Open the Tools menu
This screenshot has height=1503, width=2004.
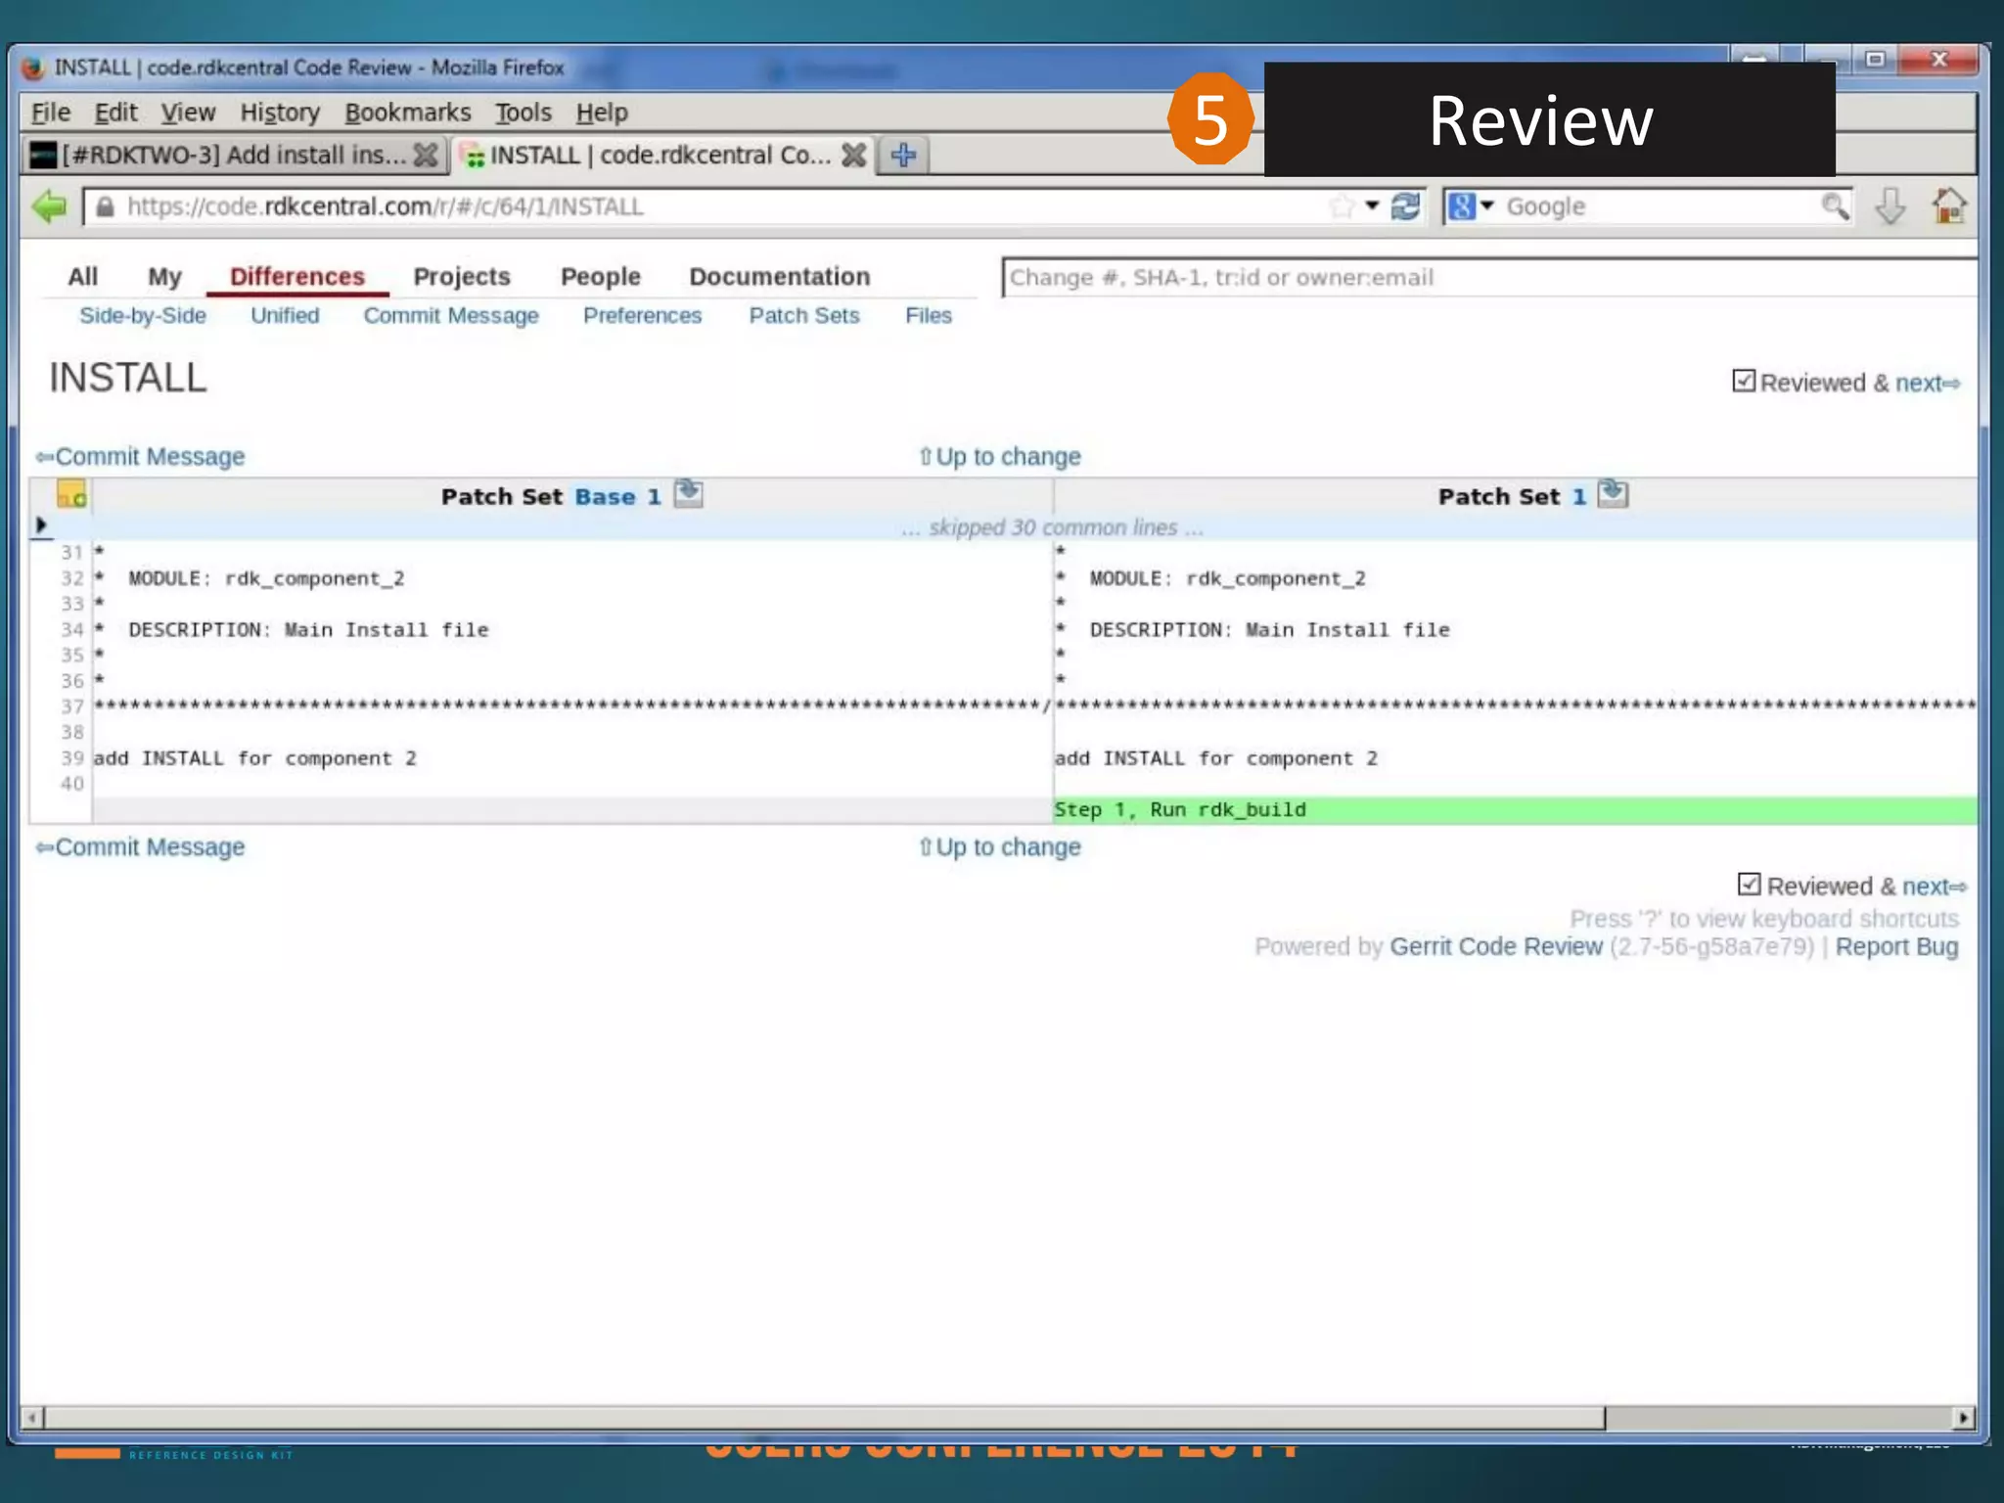[523, 113]
